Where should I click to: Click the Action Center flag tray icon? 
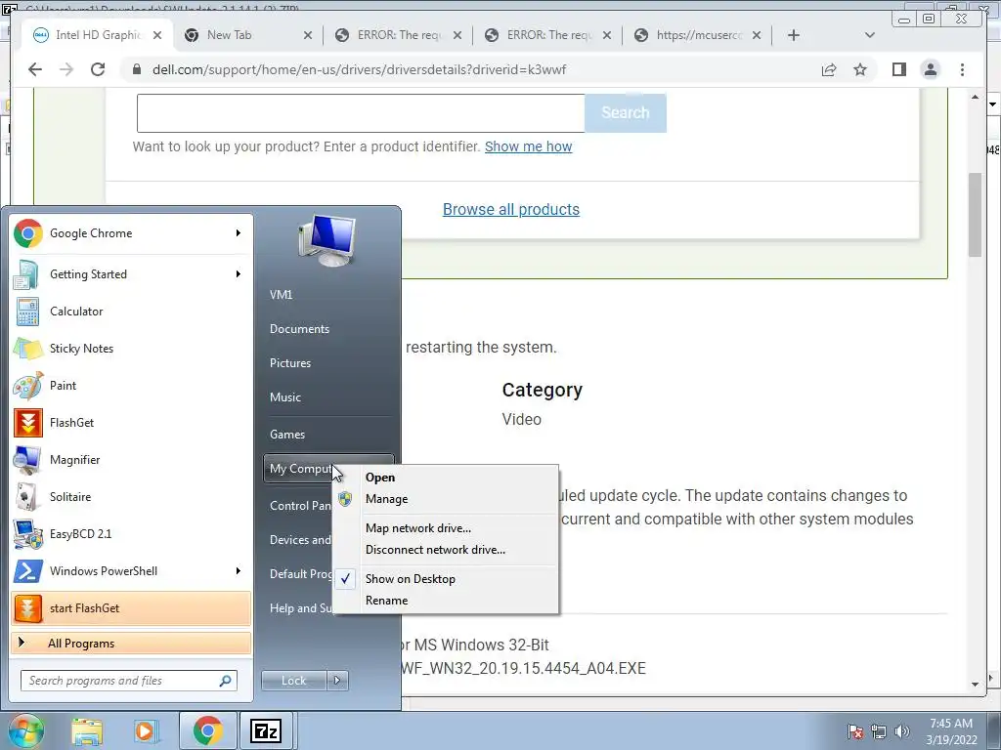point(854,731)
